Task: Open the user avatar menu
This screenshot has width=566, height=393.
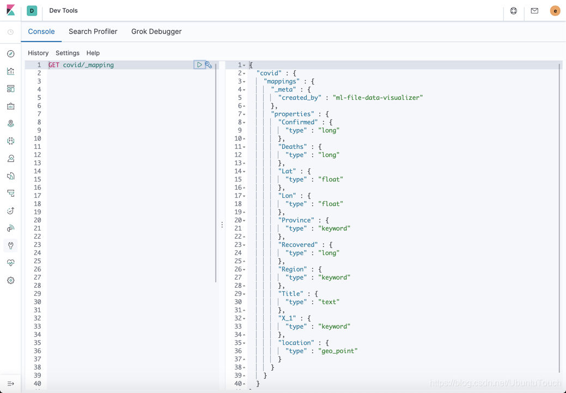Action: click(555, 11)
